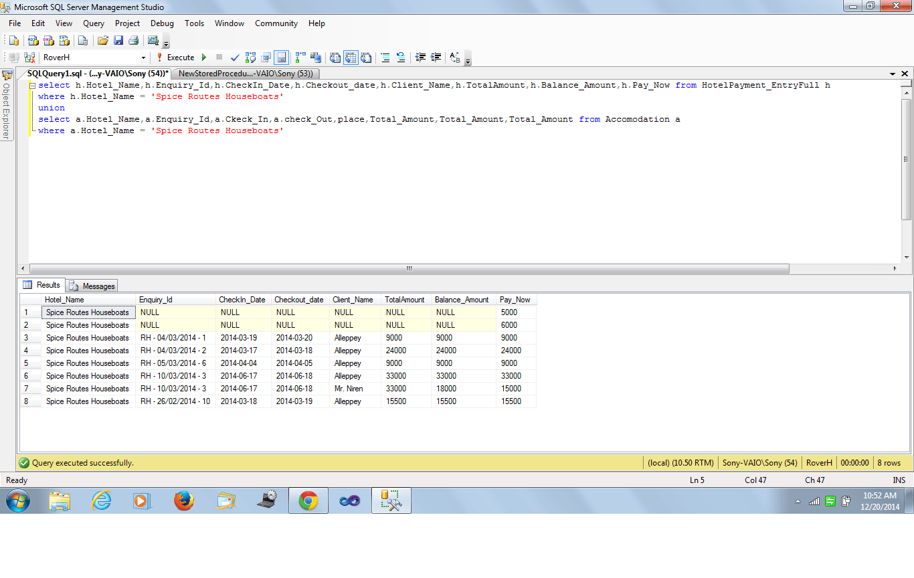Increase indent of the query text
Screen dimensions: 914x578
(x=436, y=58)
